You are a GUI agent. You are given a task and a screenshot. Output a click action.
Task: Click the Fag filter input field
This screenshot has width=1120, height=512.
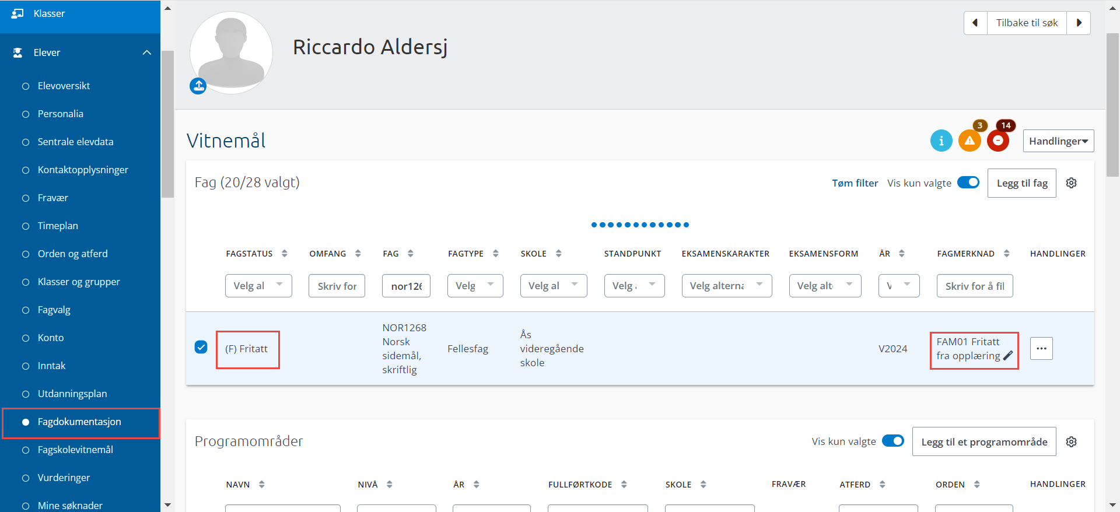click(x=406, y=286)
